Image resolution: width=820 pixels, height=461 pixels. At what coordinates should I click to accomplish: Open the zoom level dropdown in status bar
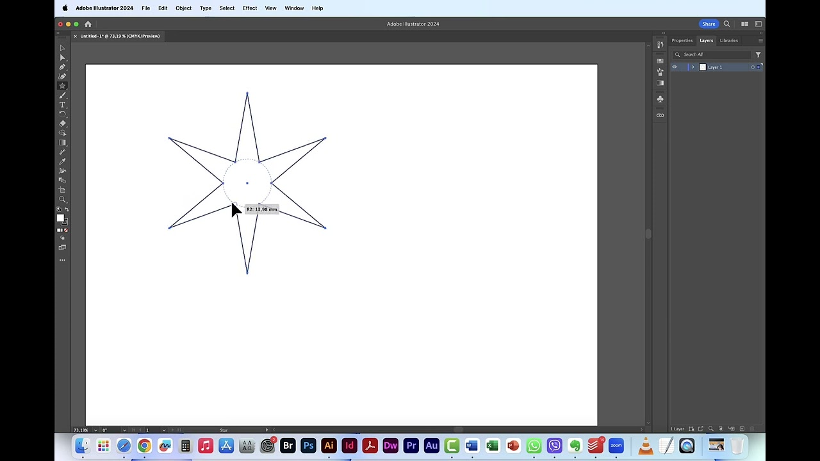tap(95, 430)
